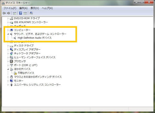The width and height of the screenshot is (155, 113).
Task: Collapse the サウンド、ビデオ、およびゲーム コントローラー node
Action: (8, 34)
